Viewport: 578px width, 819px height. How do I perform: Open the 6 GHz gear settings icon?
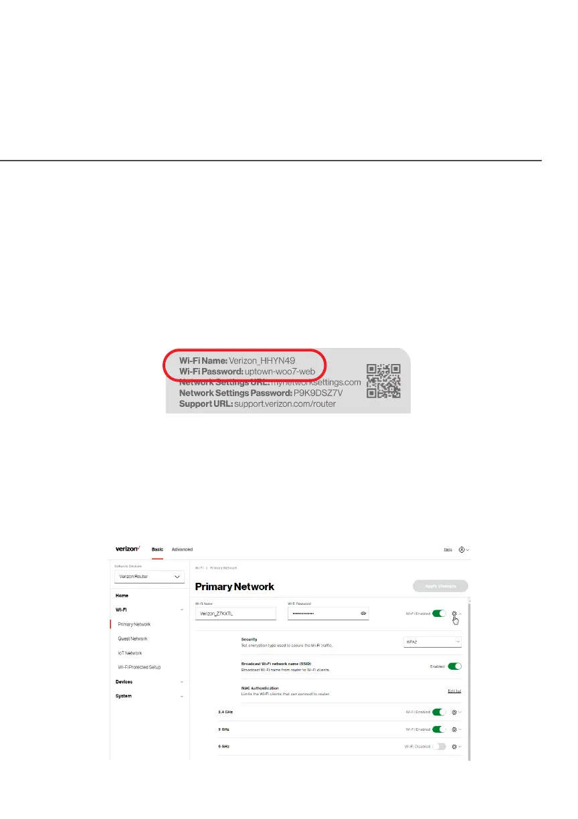(454, 746)
